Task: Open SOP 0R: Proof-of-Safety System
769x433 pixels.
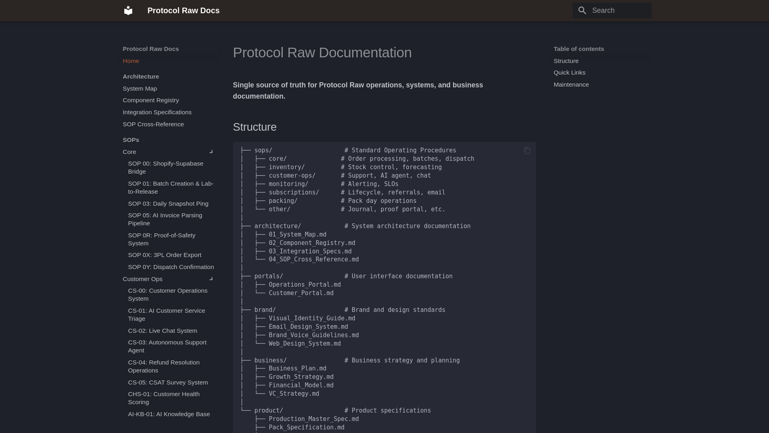Action: click(x=162, y=239)
